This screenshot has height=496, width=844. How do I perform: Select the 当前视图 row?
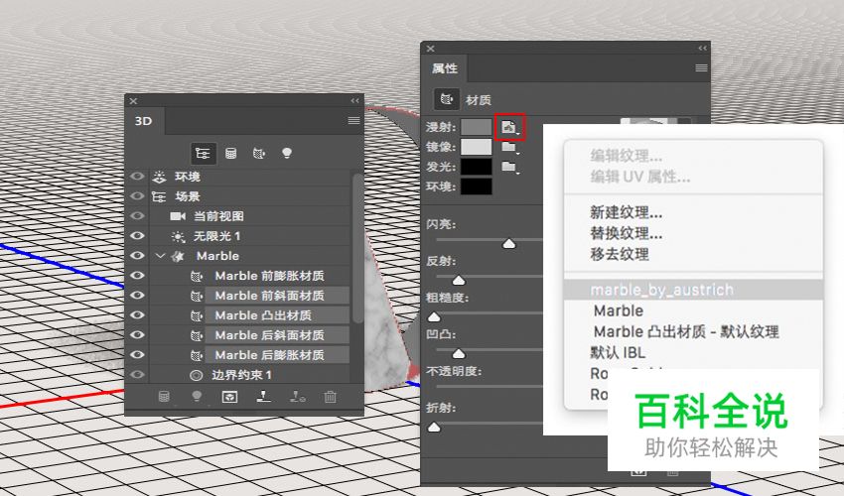tap(250, 216)
